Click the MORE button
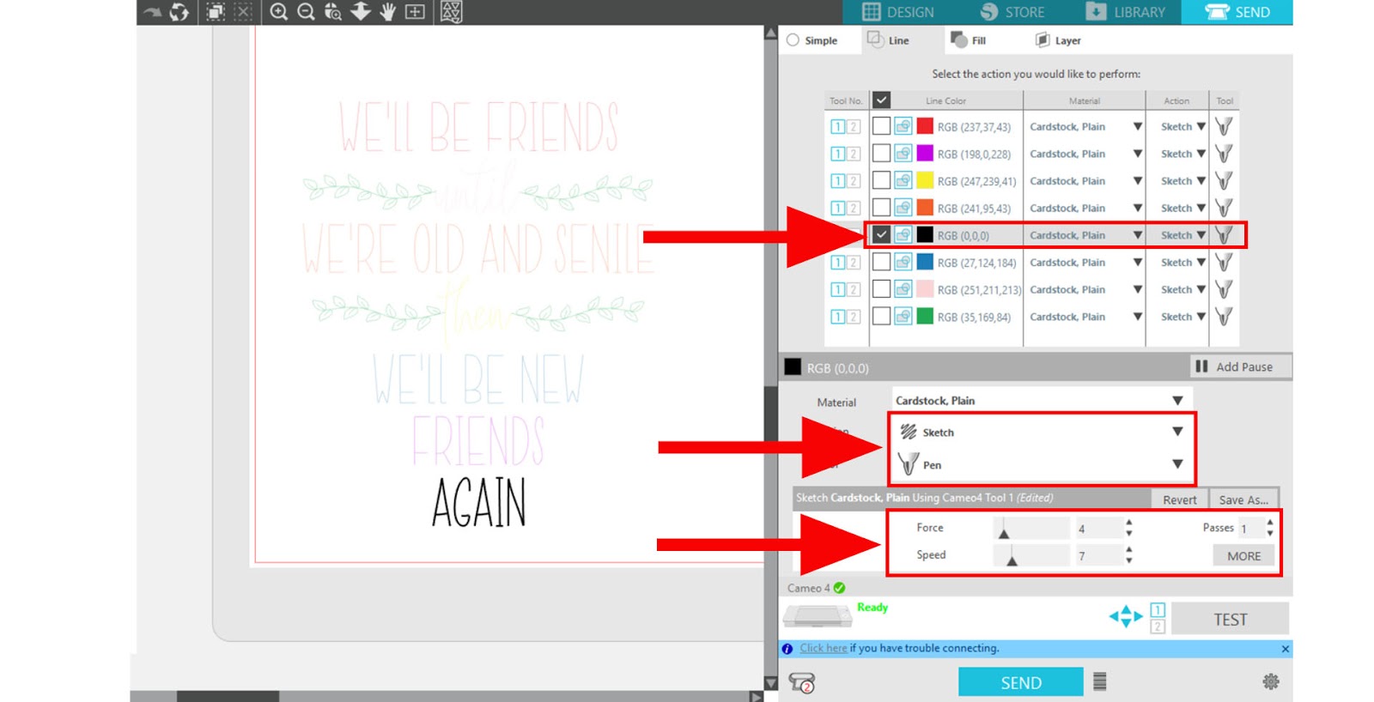Screen dimensions: 1374x702 click(x=1243, y=556)
